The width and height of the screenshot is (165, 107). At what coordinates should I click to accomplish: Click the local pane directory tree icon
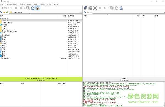(x=1, y=12)
